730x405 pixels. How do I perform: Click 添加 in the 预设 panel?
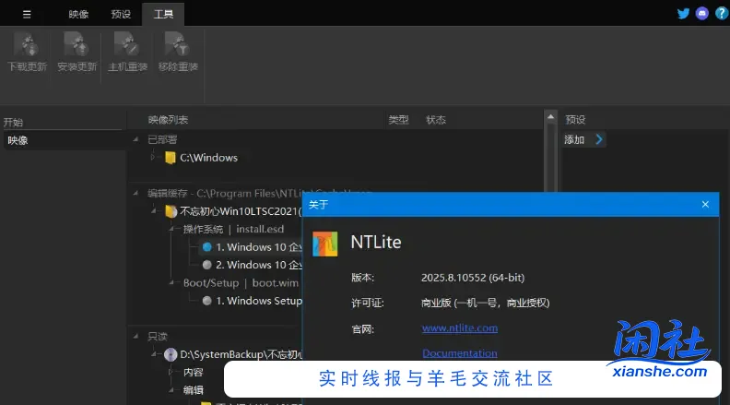574,140
